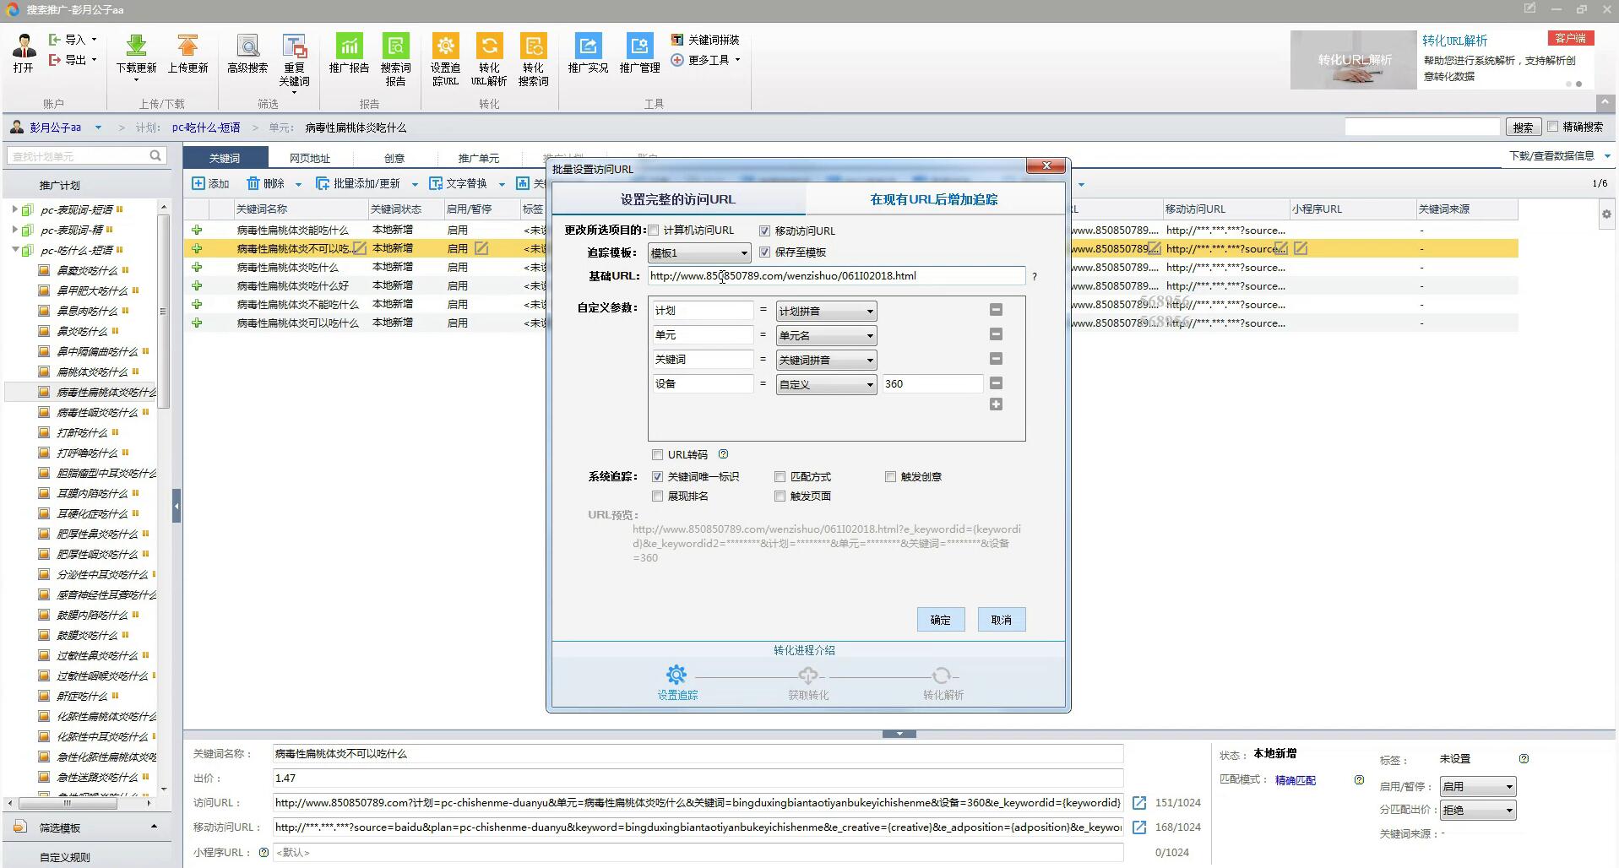Toggle the URL转码 checkbox

(658, 455)
